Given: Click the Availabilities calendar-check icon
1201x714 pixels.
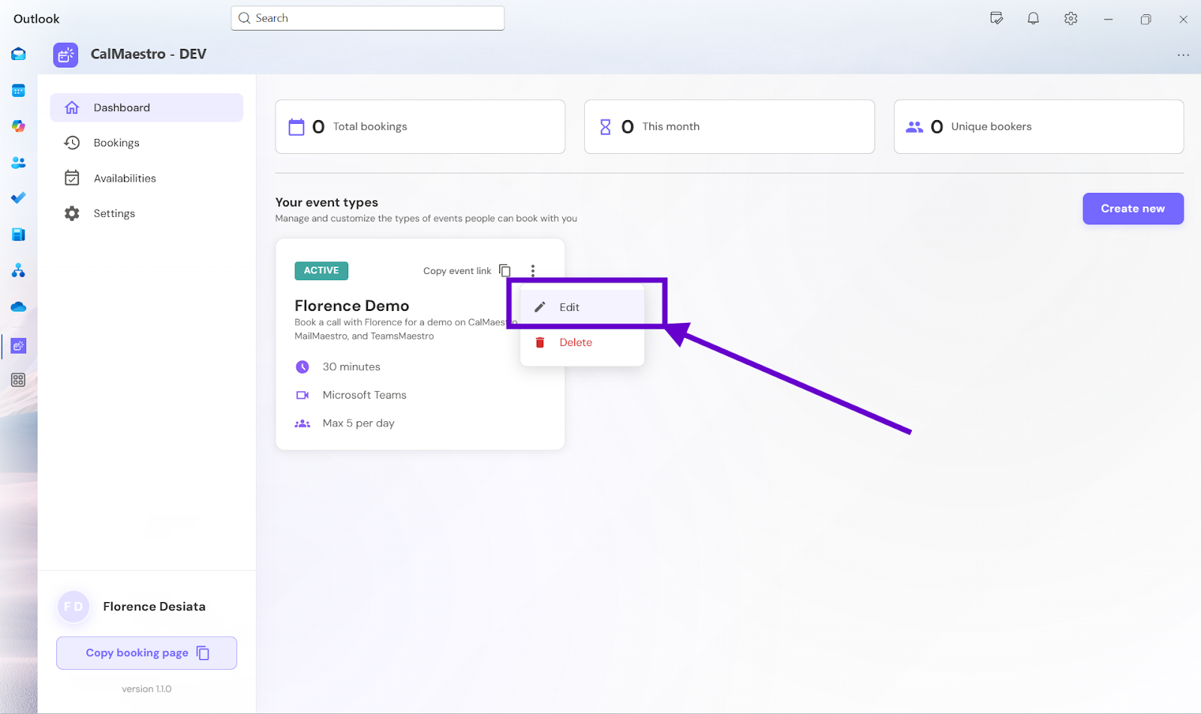Looking at the screenshot, I should [72, 178].
